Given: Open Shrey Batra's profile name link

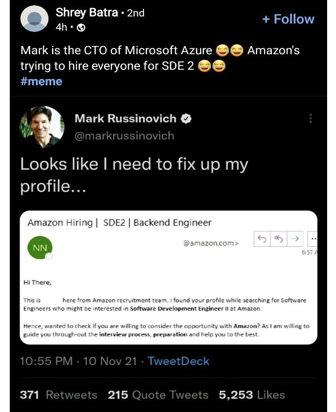Looking at the screenshot, I should [86, 13].
